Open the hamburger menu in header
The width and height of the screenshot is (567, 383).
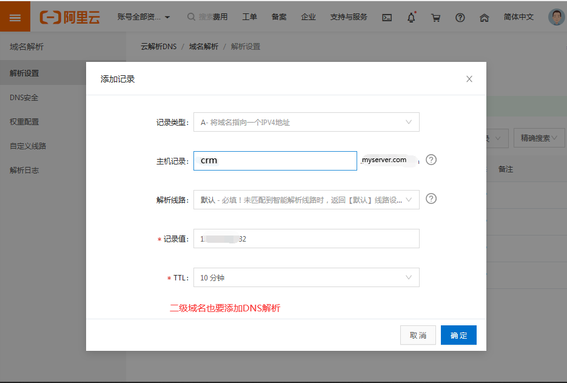pos(15,17)
